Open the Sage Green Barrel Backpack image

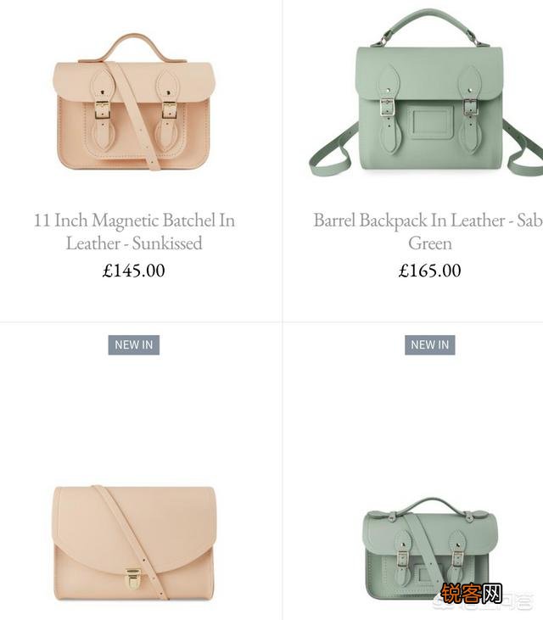[426, 93]
